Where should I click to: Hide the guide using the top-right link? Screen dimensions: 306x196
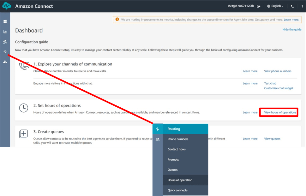tap(292, 29)
